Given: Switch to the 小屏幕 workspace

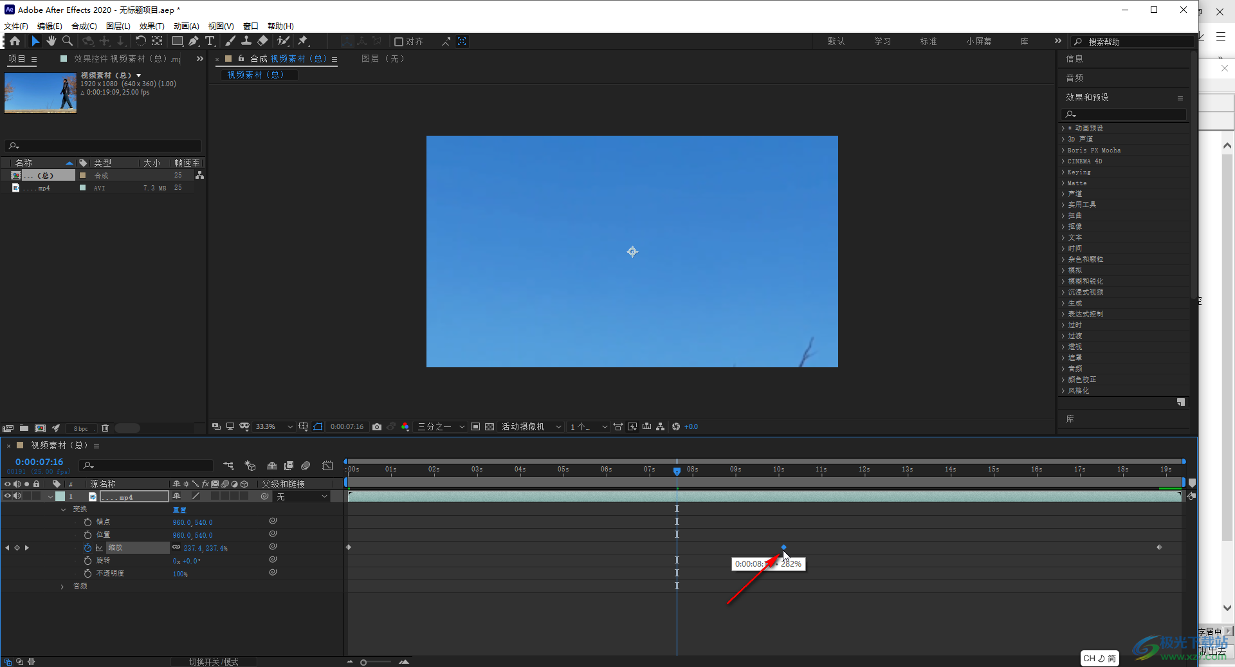Looking at the screenshot, I should 978,41.
